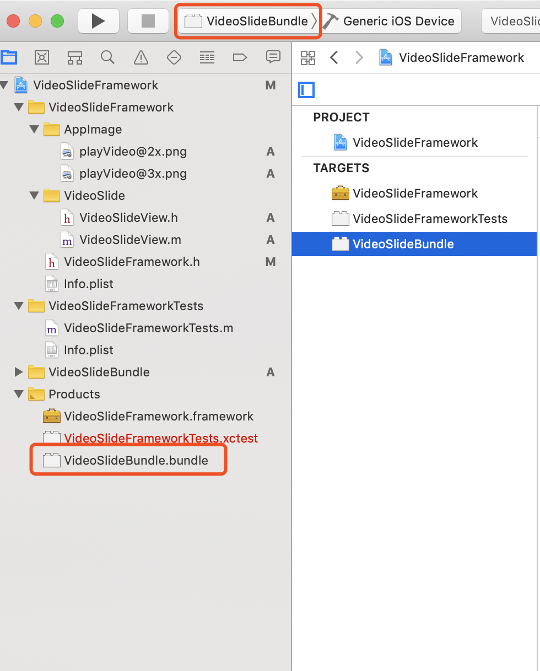Expand the VideoSlideBundle group
The width and height of the screenshot is (540, 671).
pyautogui.click(x=19, y=372)
